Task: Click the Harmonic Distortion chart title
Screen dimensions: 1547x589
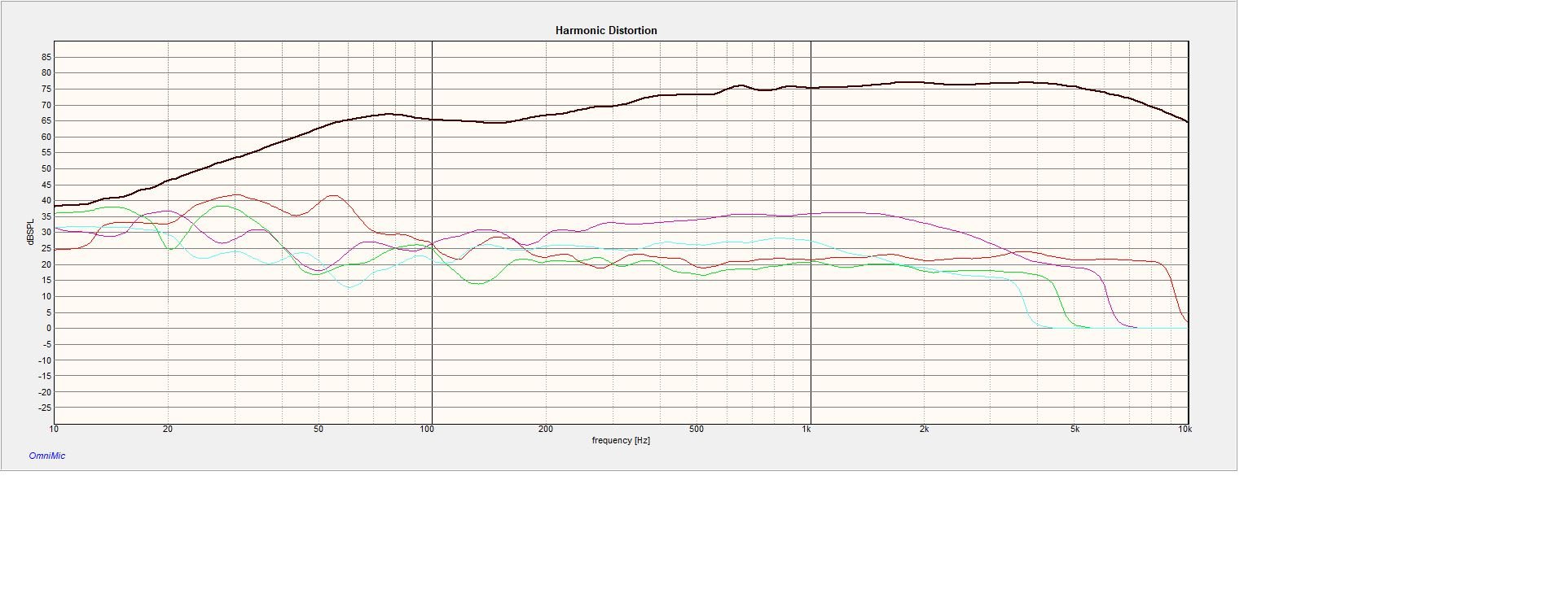Action: [x=606, y=30]
